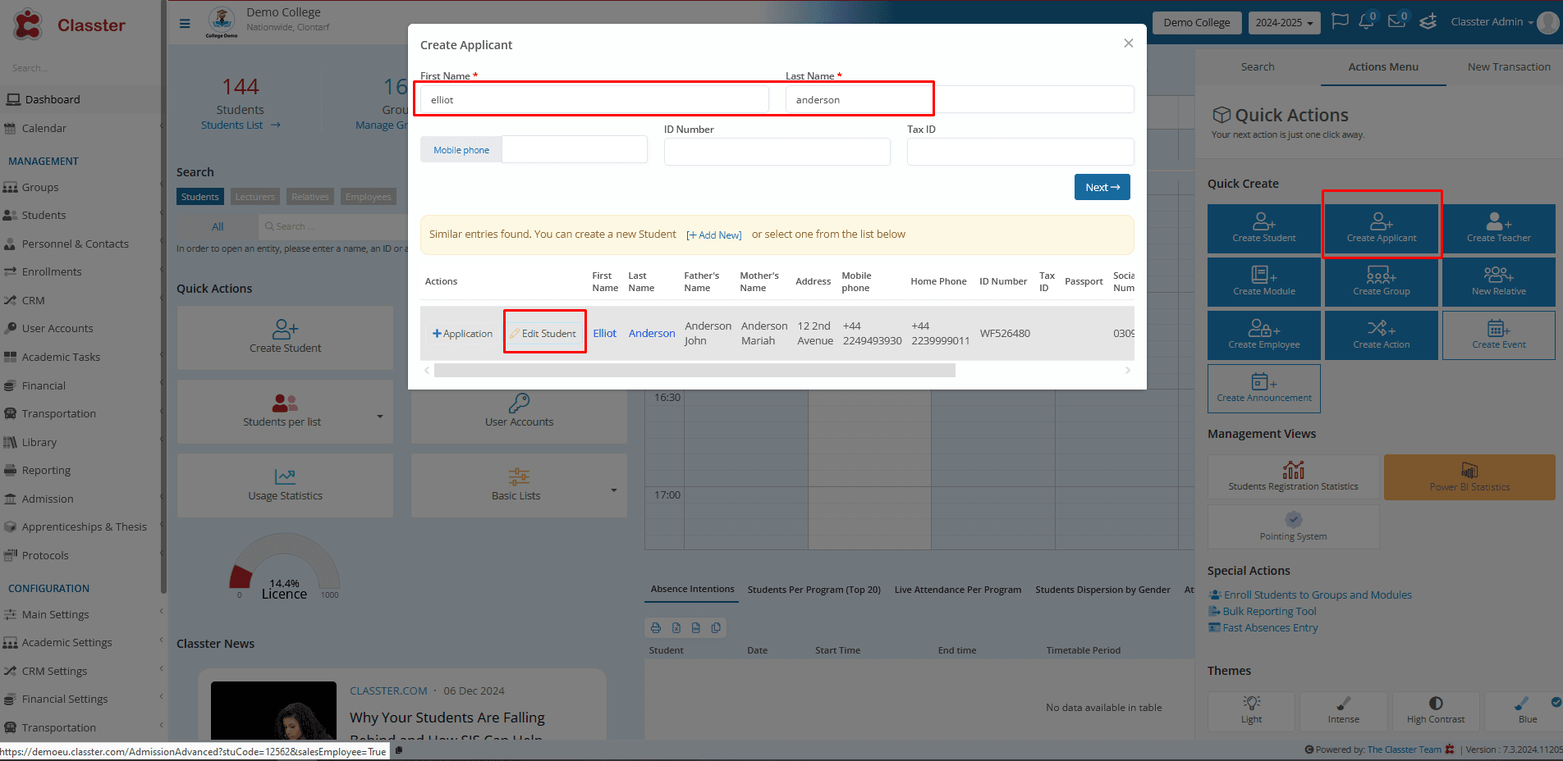
Task: Select the Absence Intentions tab
Action: point(692,590)
